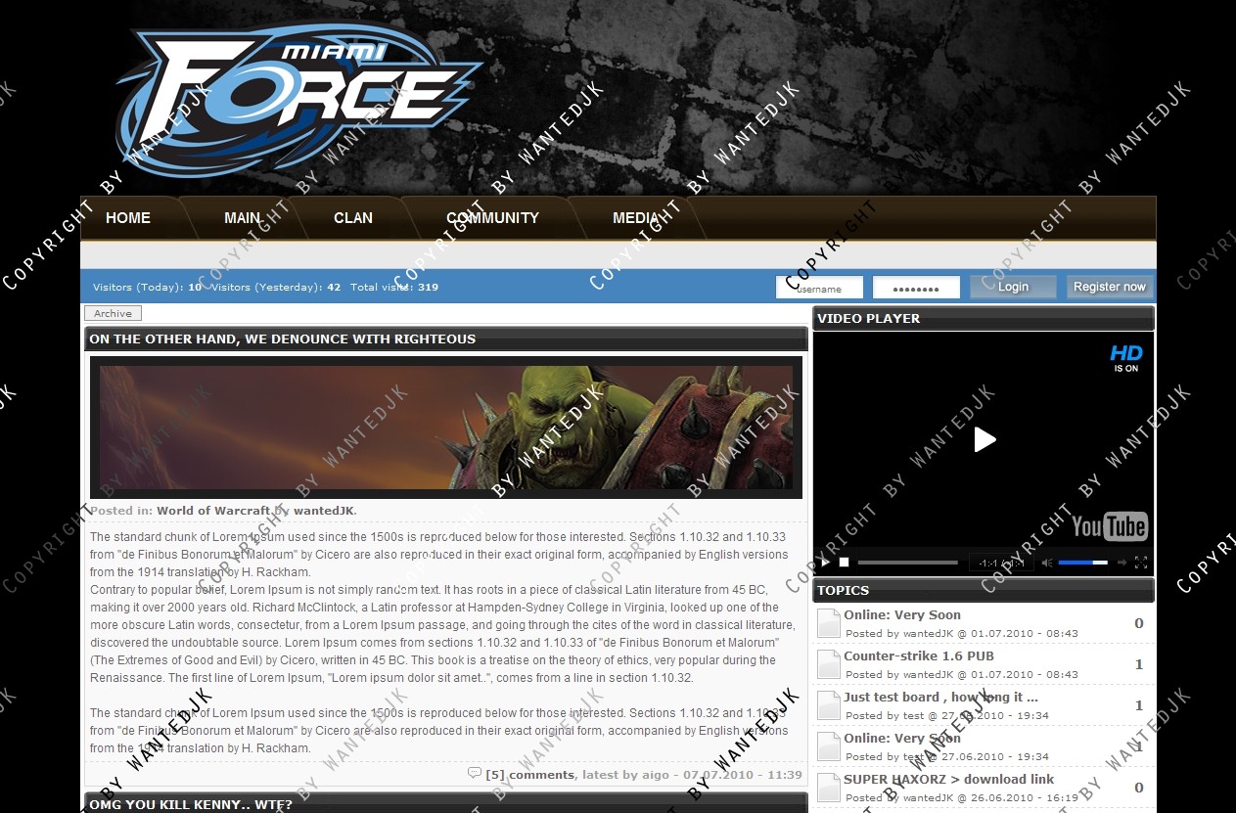Open the COMMUNITY navigation tab
This screenshot has width=1236, height=813.
click(x=492, y=218)
